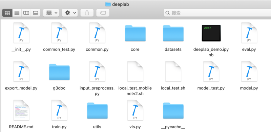Image resolution: width=271 pixels, height=132 pixels.
Task: Select the README.md thumbnail
Action: [21, 110]
